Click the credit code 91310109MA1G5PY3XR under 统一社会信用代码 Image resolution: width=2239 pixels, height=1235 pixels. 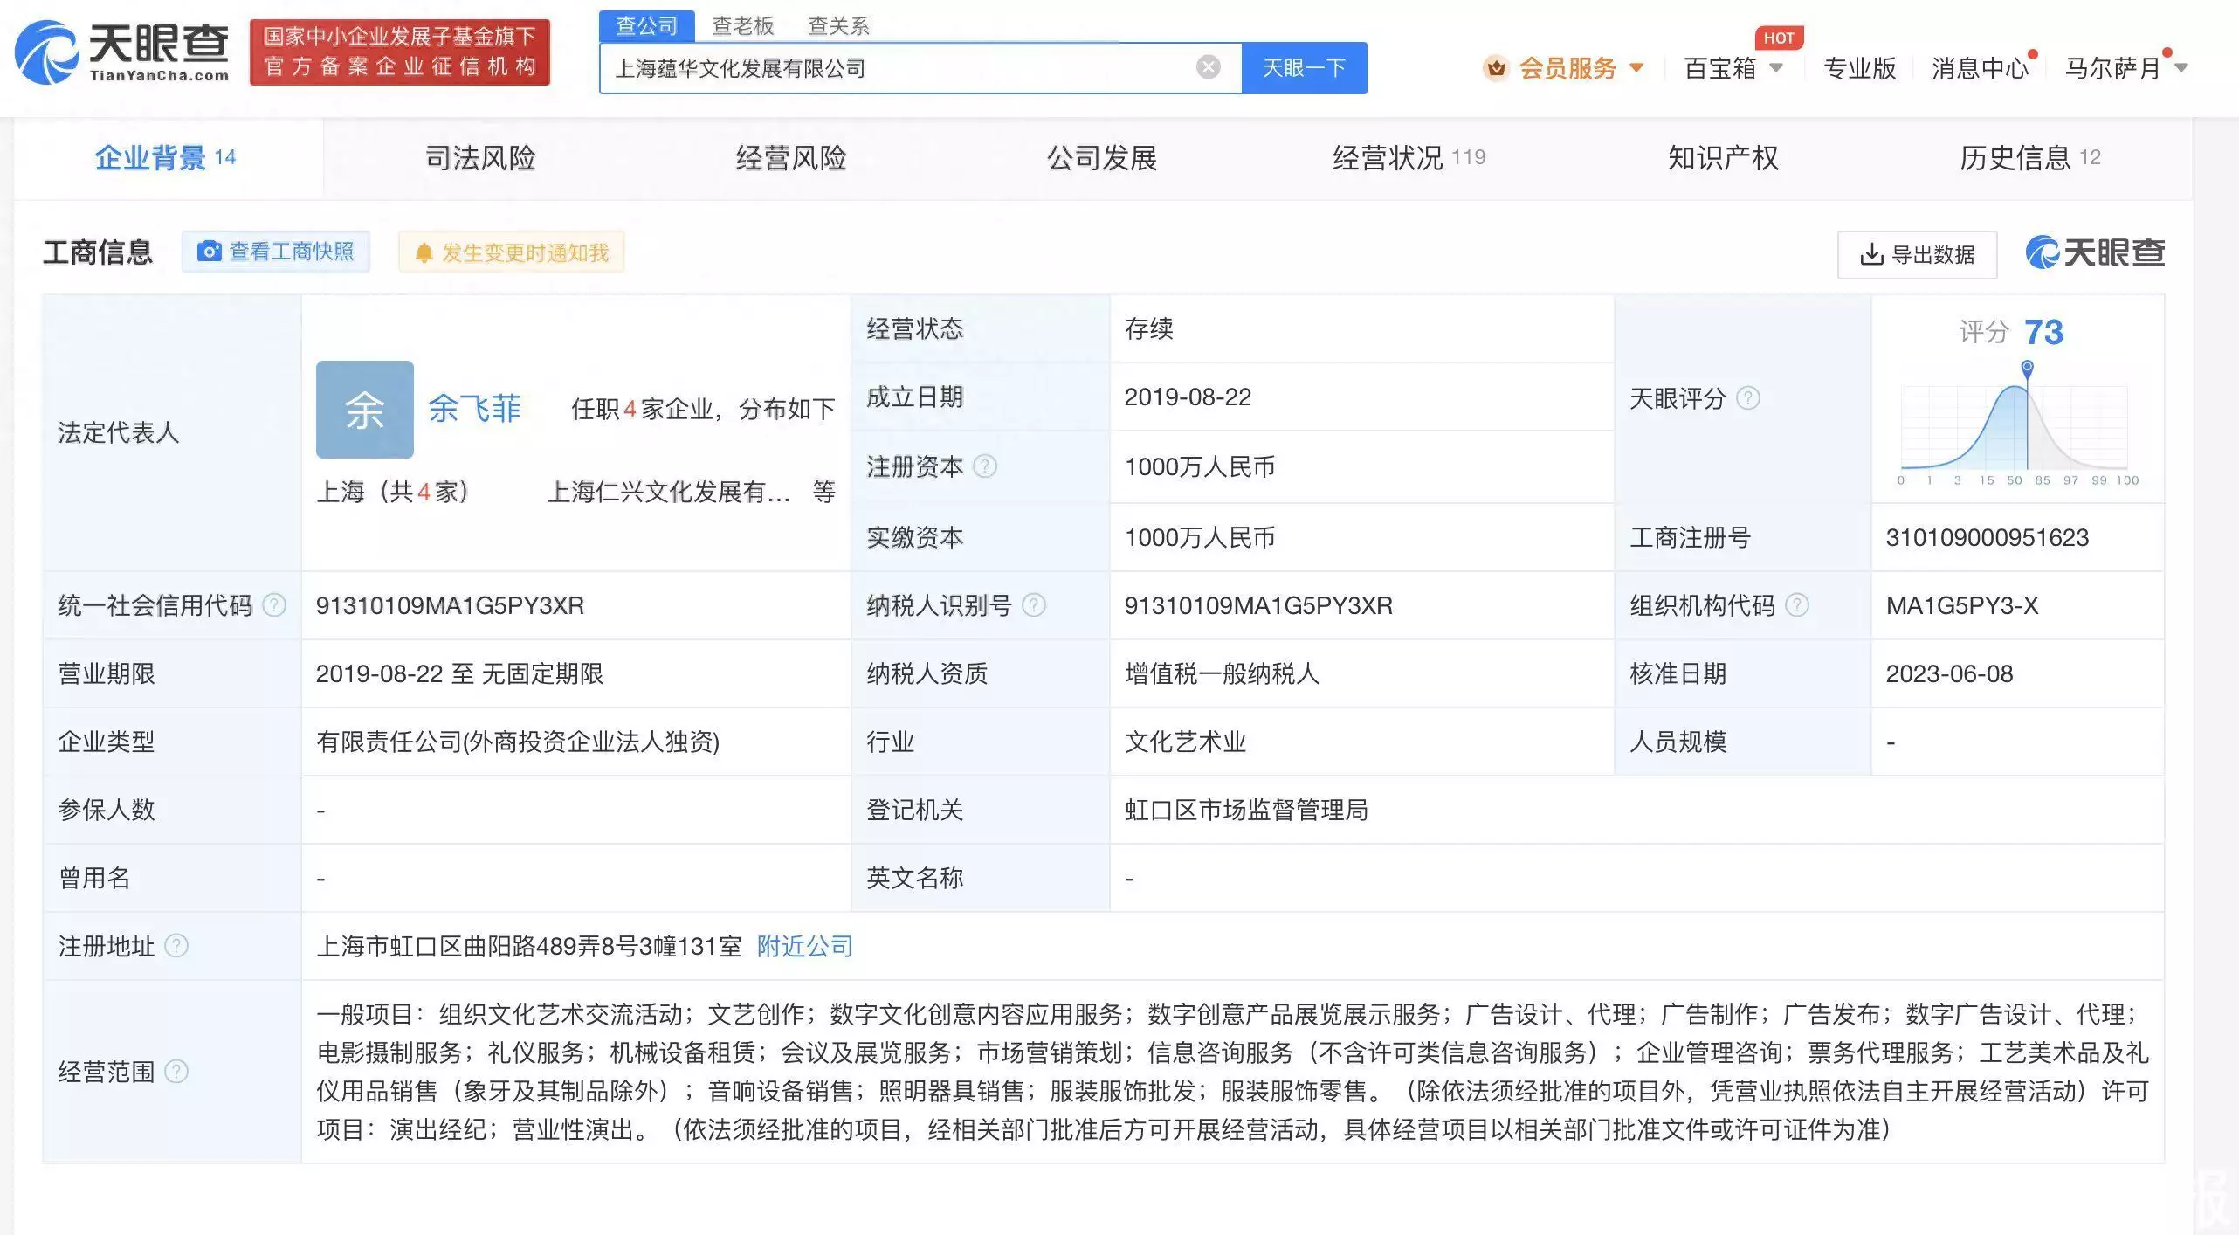tap(450, 605)
